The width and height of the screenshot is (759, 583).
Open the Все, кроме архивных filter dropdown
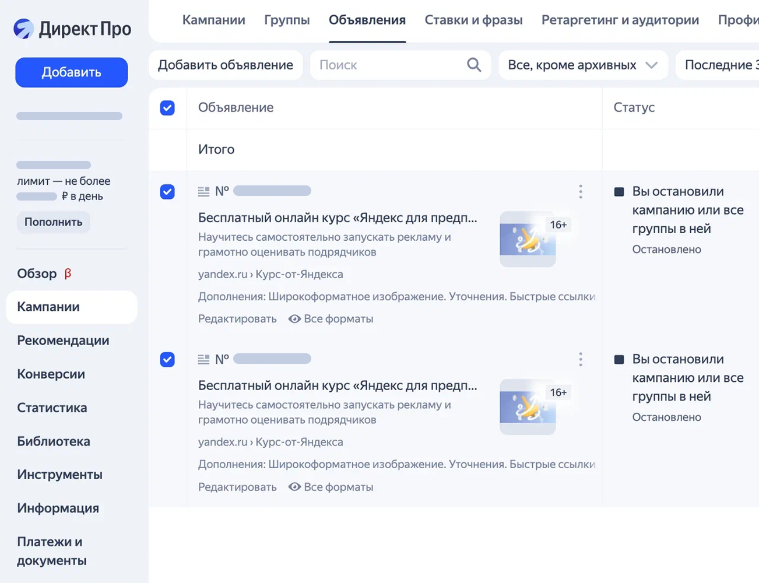[x=583, y=65]
